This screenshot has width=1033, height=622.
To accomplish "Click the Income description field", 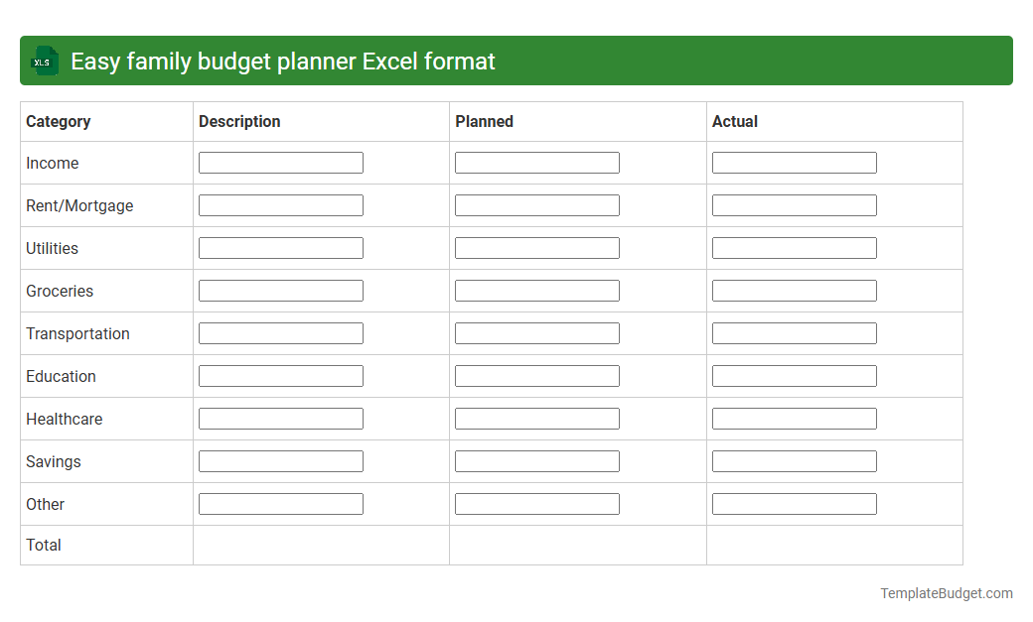I will tap(280, 162).
